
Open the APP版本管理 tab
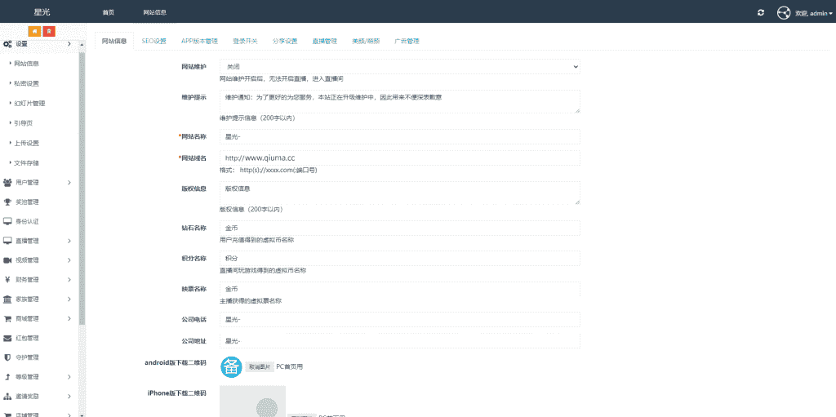tap(199, 41)
